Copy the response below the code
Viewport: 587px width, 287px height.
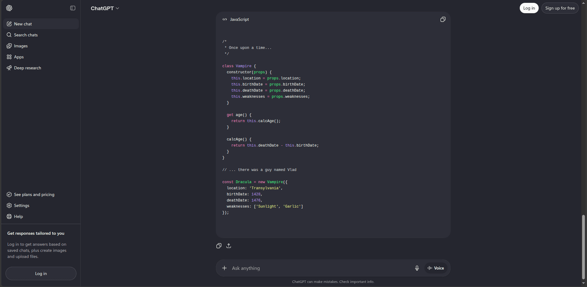[219, 246]
